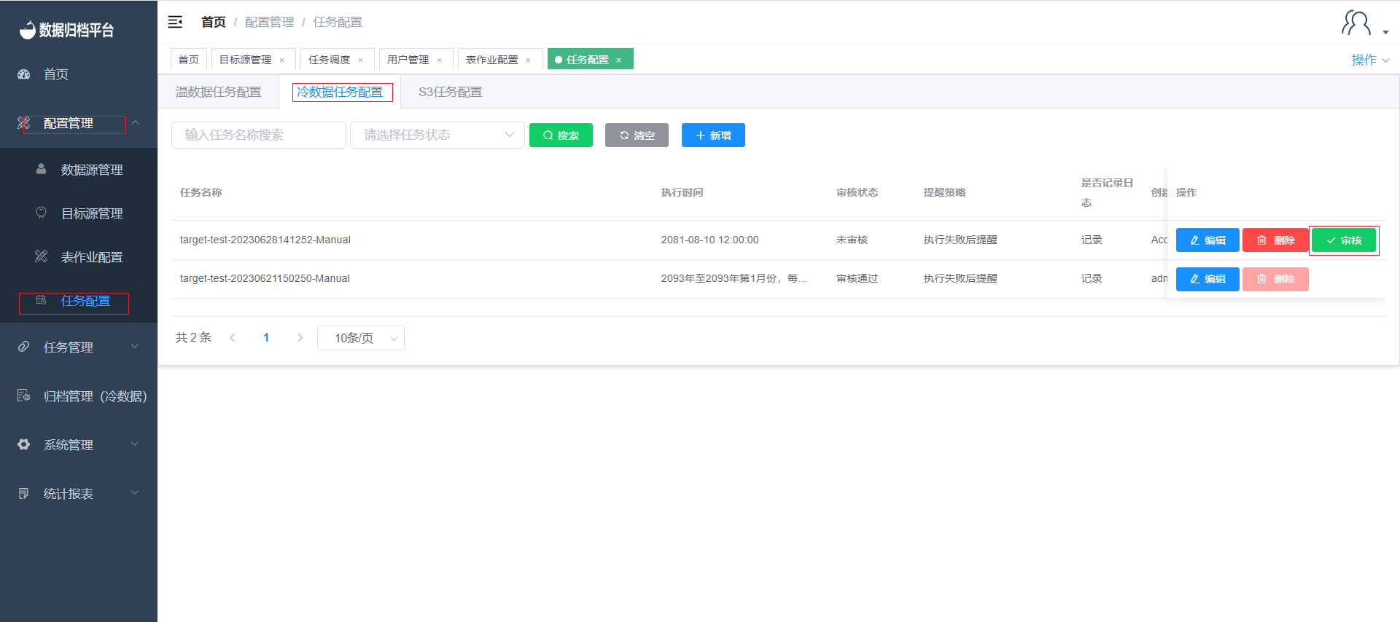Click the 审核通过 status cell
This screenshot has height=622, width=1400.
(857, 278)
